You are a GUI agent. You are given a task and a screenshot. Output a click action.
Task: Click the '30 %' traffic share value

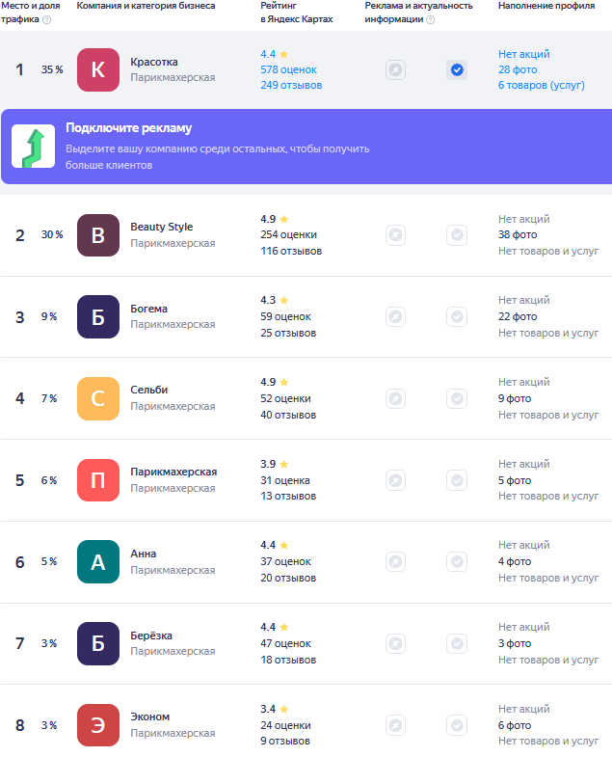click(52, 234)
